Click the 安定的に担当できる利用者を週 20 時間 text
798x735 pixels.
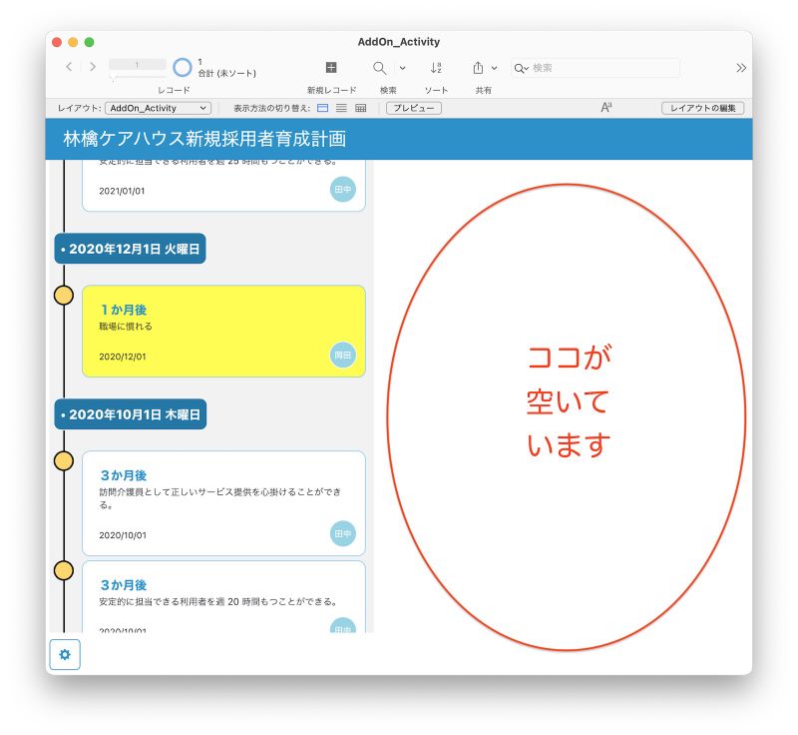[218, 601]
